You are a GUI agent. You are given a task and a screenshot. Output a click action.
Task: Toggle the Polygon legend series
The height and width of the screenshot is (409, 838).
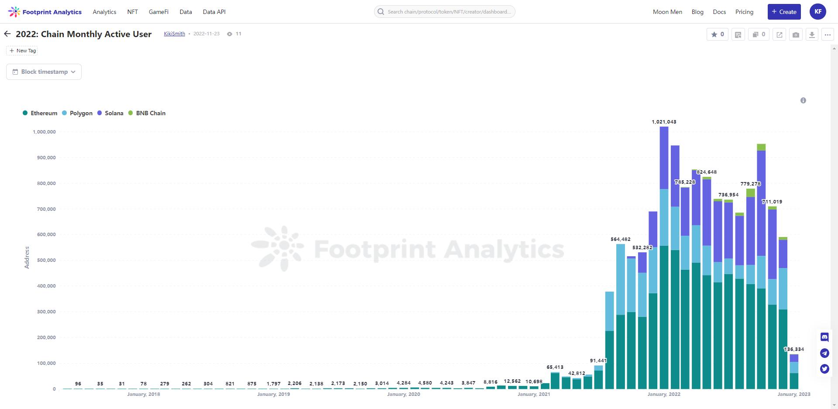pyautogui.click(x=77, y=113)
